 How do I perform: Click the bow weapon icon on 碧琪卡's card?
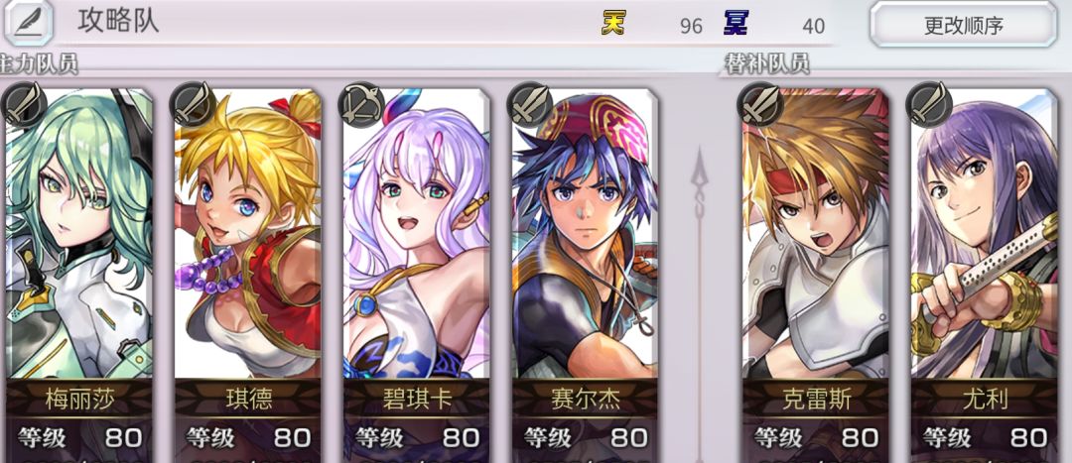click(361, 106)
